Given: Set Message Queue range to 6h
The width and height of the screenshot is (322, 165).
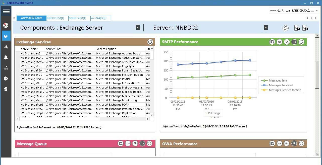Looking at the screenshot, I should (135, 144).
